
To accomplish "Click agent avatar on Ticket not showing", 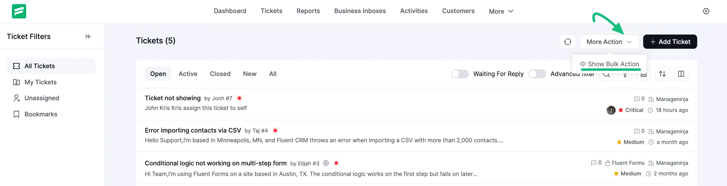I will [x=611, y=110].
